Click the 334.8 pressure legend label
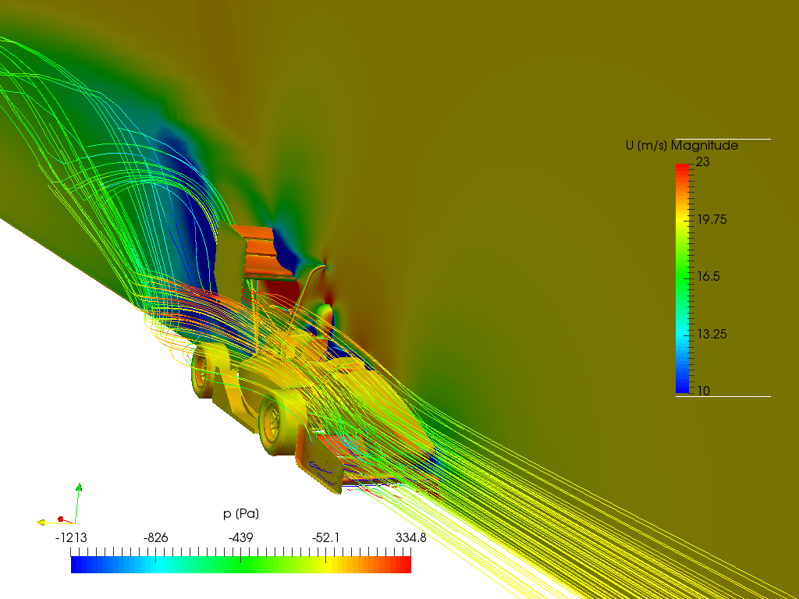 (411, 538)
